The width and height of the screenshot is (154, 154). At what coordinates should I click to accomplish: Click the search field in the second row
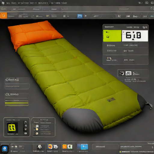134,9
